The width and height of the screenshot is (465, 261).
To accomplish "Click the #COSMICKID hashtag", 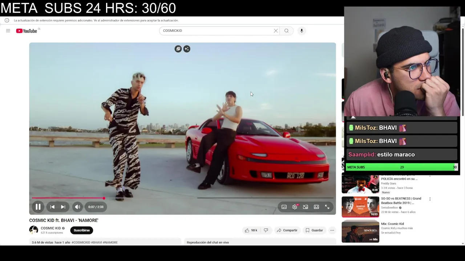I will [x=81, y=243].
